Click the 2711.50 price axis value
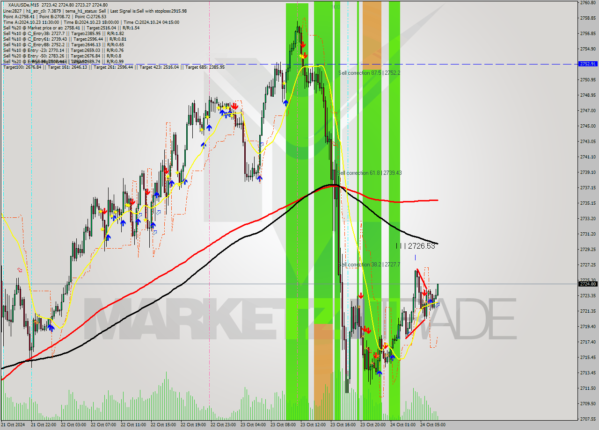The width and height of the screenshot is (599, 430). (588, 388)
